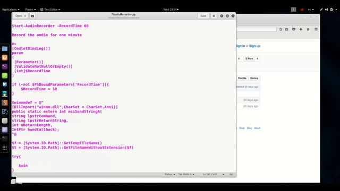Click the pen icon in the system tray
The width and height of the screenshot is (340, 191).
coord(321,10)
